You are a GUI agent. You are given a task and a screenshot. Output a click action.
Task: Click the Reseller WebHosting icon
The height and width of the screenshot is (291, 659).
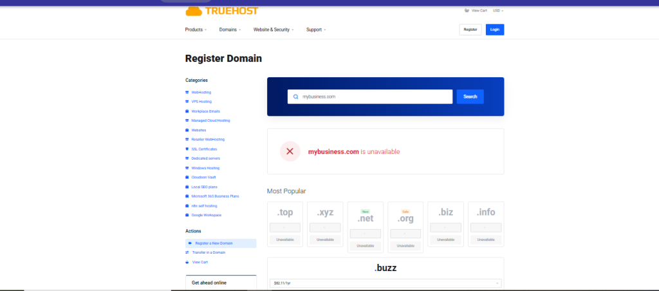click(187, 140)
